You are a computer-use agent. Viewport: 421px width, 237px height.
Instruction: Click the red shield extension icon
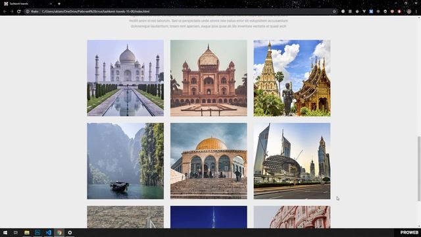tap(392, 12)
